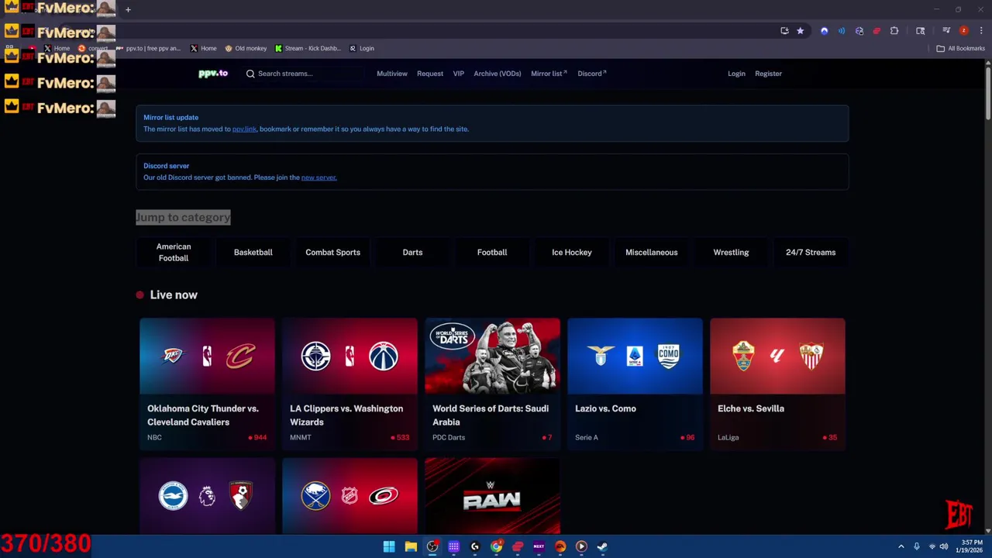
Task: Click the 'Live now' heading
Action: 174,294
